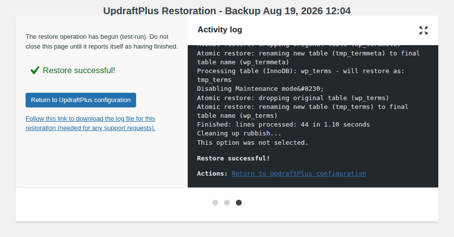The image size is (454, 237).
Task: Click the 'Disabling Maintenance mode' log line
Action: (x=260, y=89)
